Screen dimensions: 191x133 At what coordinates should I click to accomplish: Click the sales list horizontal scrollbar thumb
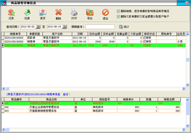point(8,89)
